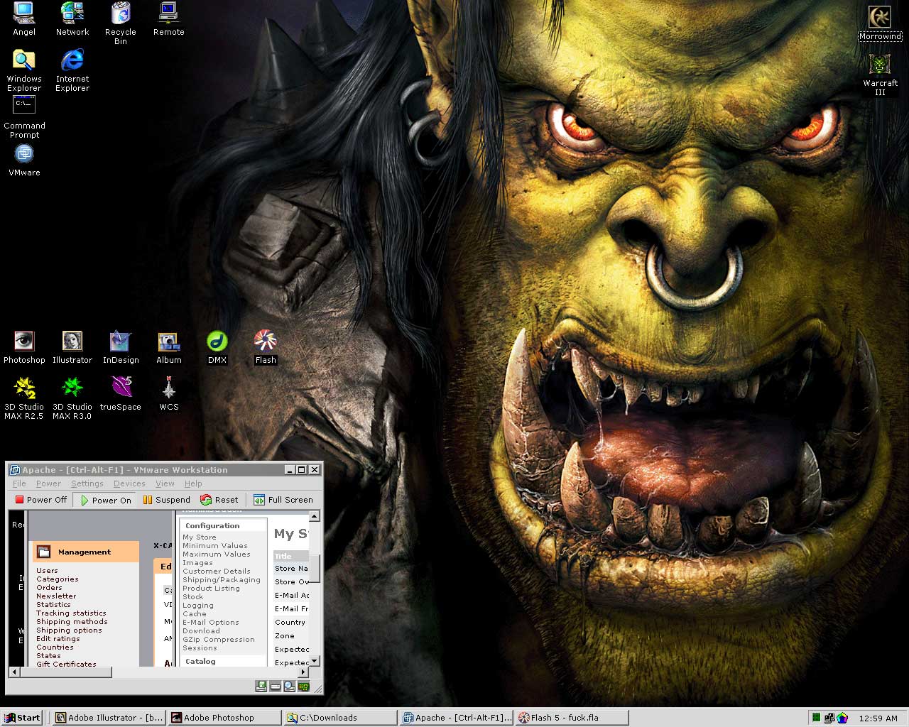Click the horizontal scrollbar right arrow in VMware

pyautogui.click(x=303, y=672)
